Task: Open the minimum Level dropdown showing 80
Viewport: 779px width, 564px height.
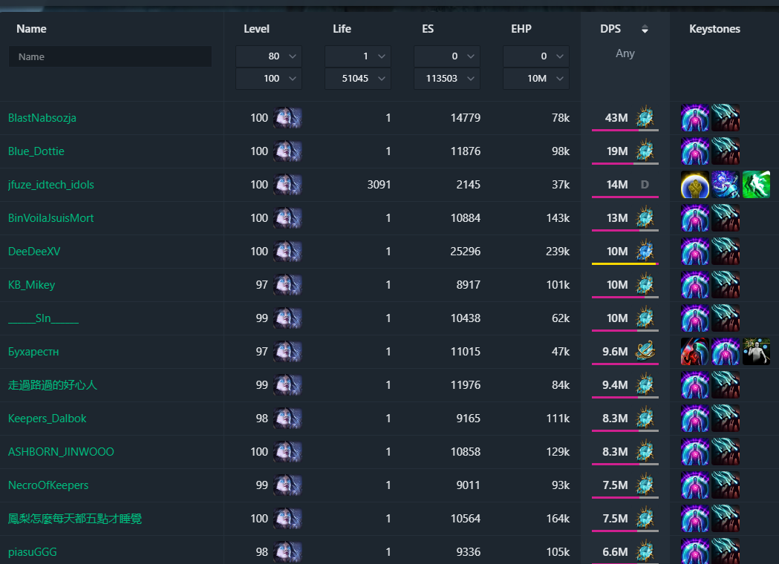Action: click(x=269, y=56)
